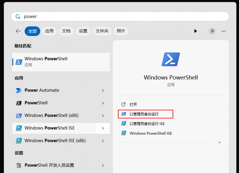Click the Windows PowerShell (x86) icon
Image resolution: width=239 pixels, height=173 pixels.
click(x=19, y=116)
